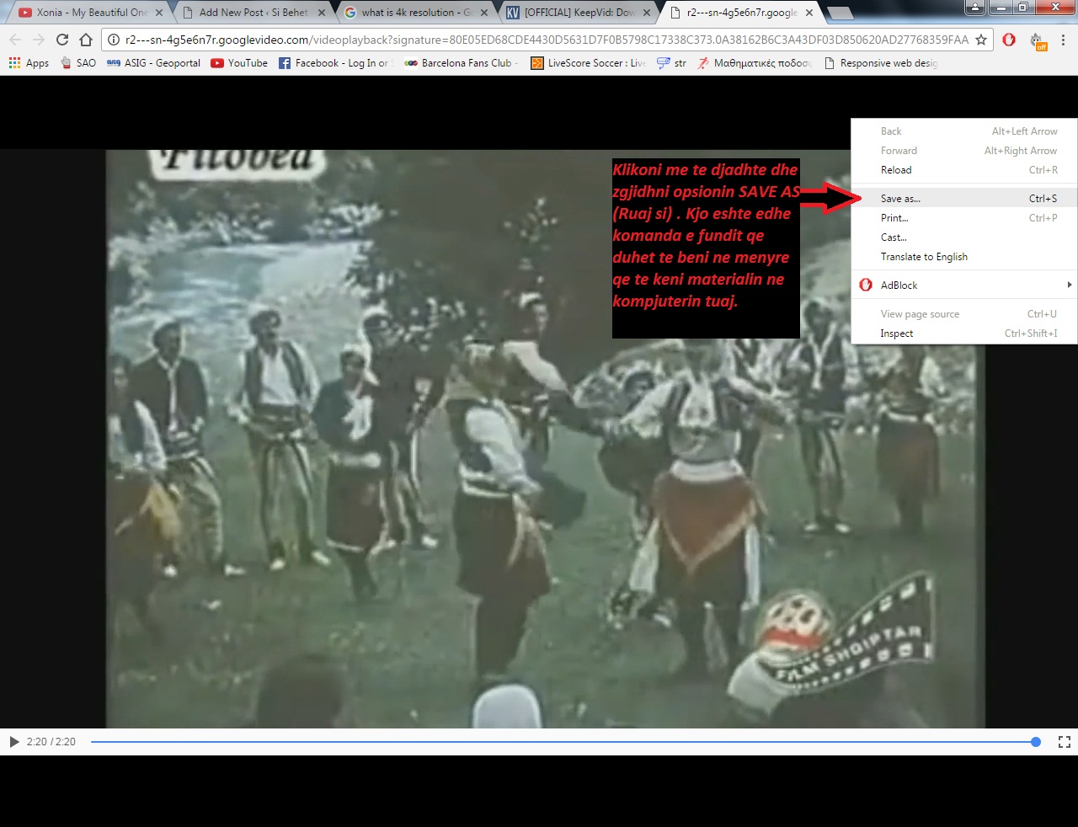Enter fullscreen with the video fullscreen icon
Image resolution: width=1078 pixels, height=827 pixels.
pos(1065,742)
